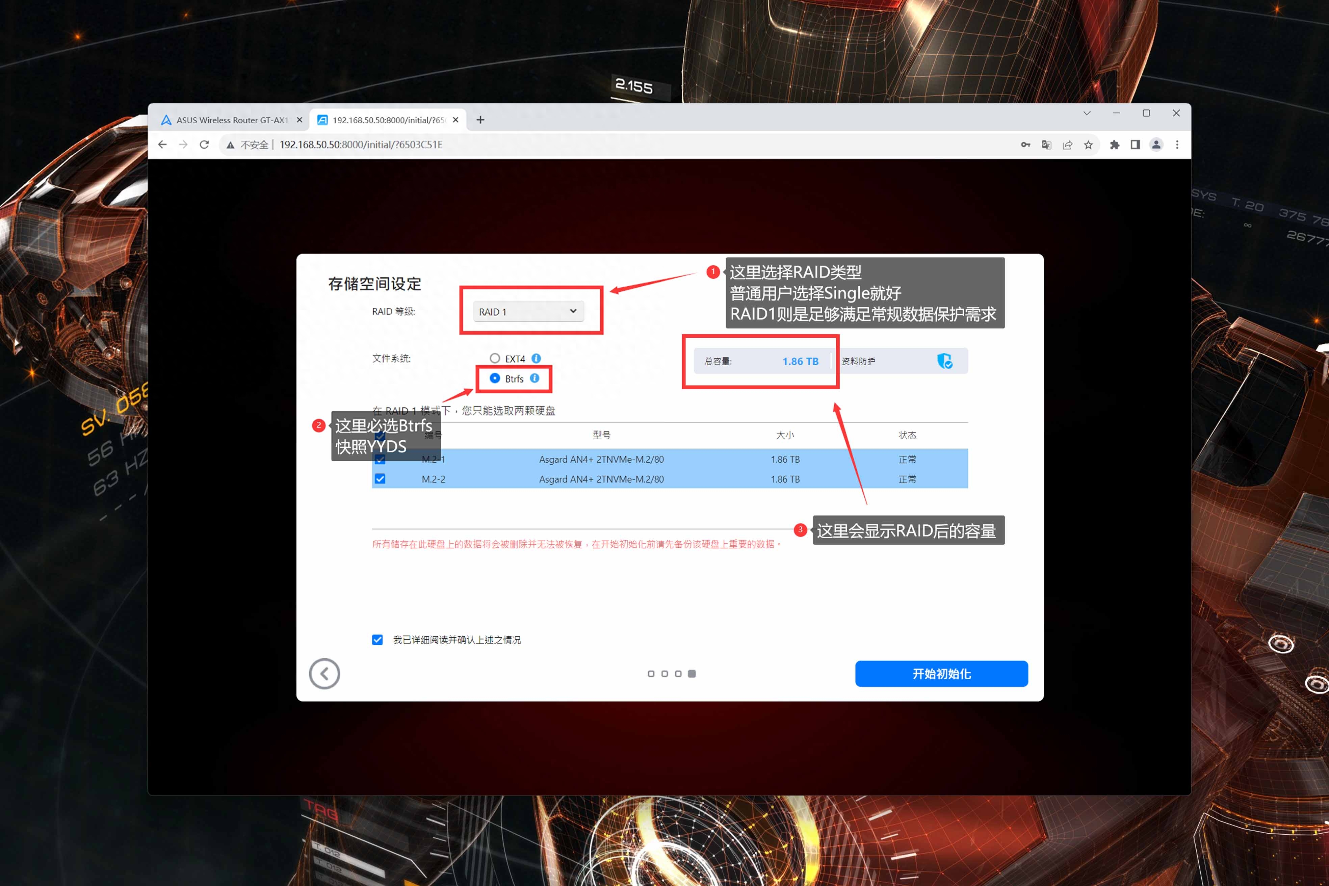The image size is (1329, 886).
Task: Select the EXT4 file system radio
Action: [x=494, y=358]
